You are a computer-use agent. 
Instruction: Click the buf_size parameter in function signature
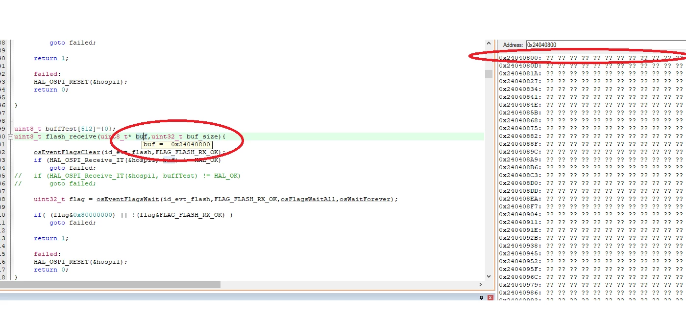202,136
